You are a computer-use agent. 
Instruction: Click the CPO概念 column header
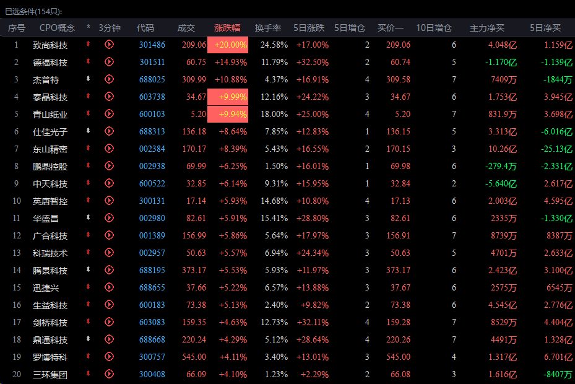tap(57, 28)
